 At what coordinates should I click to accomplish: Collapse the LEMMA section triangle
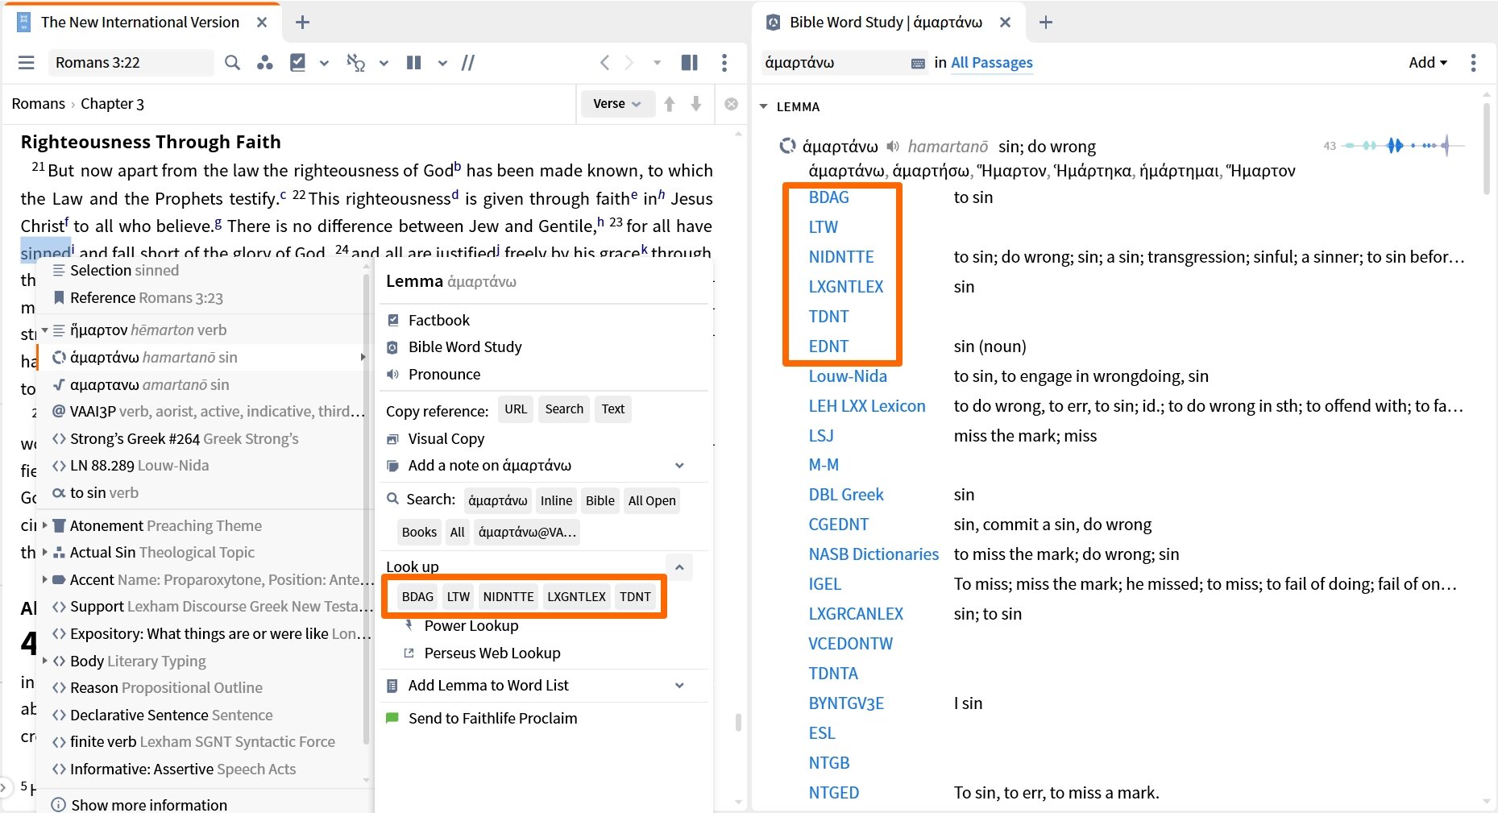coord(764,106)
